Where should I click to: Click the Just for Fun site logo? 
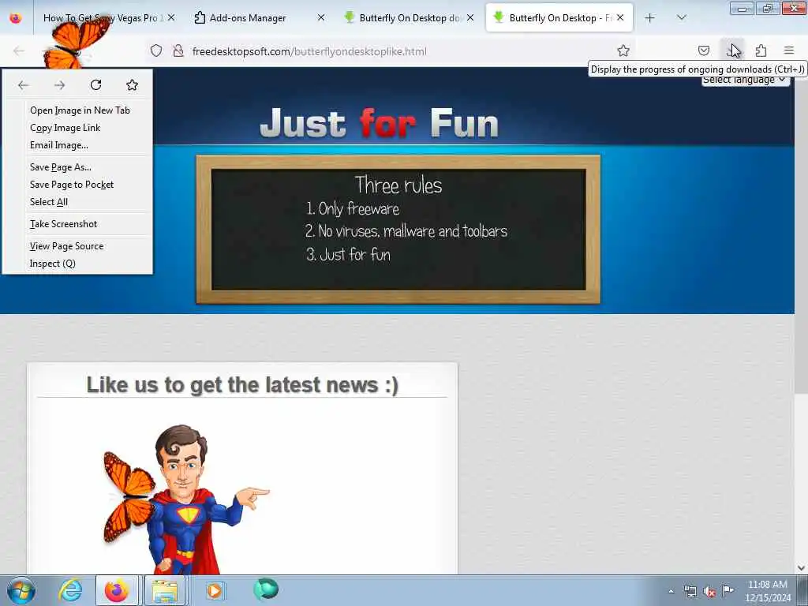click(x=380, y=123)
